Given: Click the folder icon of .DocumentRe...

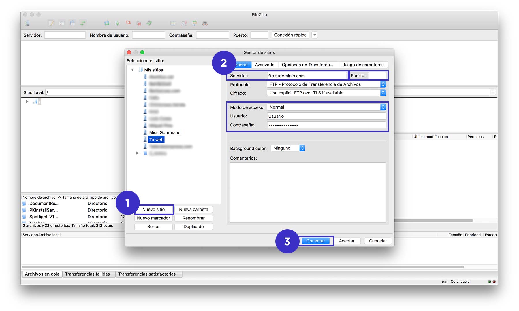Looking at the screenshot, I should (x=24, y=204).
